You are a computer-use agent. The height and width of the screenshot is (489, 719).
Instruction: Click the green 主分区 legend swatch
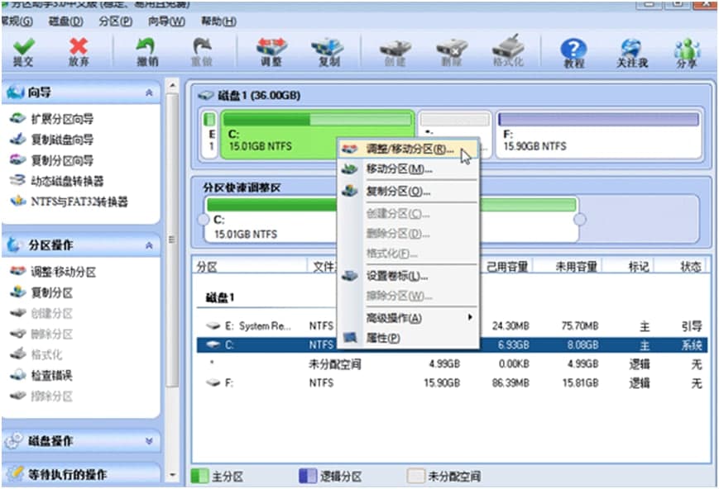click(x=200, y=476)
